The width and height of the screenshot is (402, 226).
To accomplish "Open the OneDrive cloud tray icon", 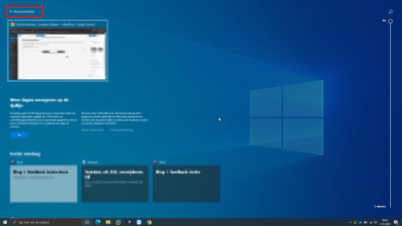I will click(x=360, y=222).
